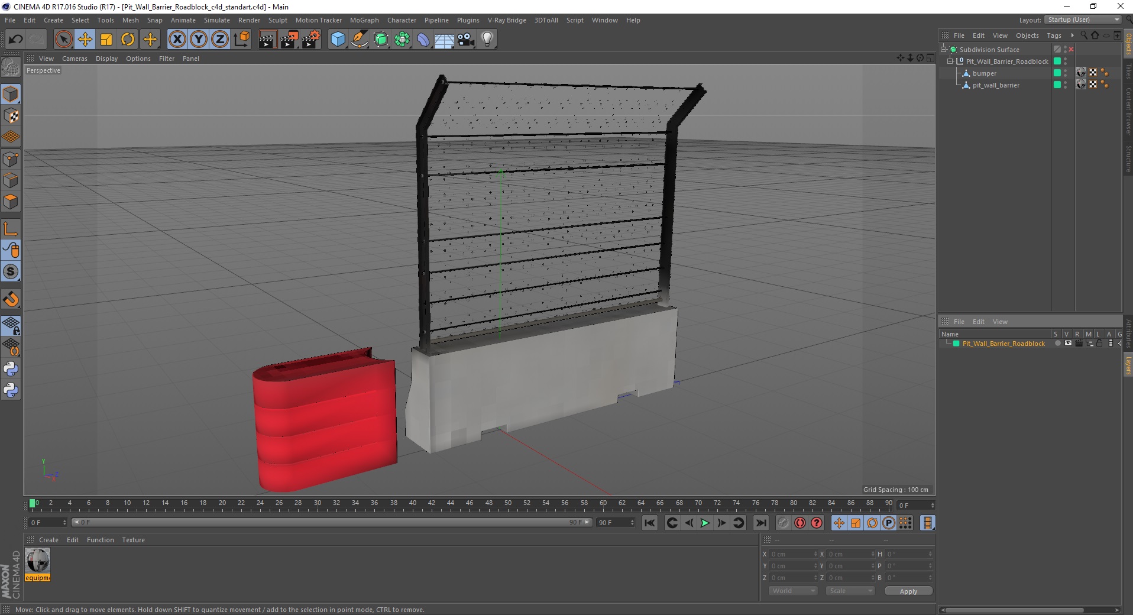Screen dimensions: 1133x615
Task: Add a Camera object
Action: 466,40
